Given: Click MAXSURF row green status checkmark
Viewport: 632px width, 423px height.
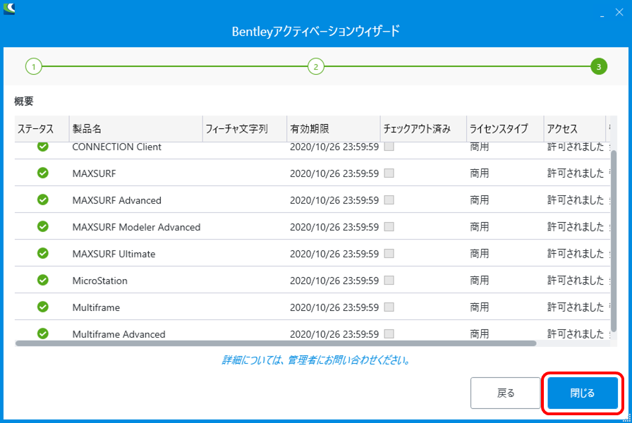Looking at the screenshot, I should coord(43,173).
